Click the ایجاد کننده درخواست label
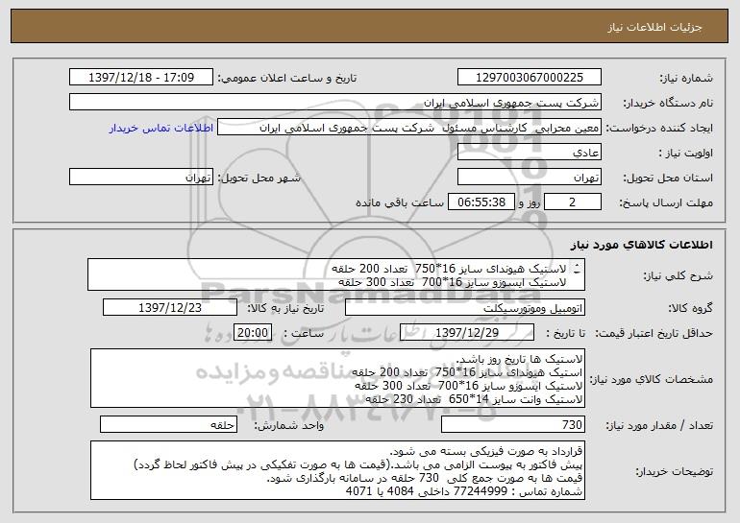Viewport: 740px width, 523px height. pos(659,129)
